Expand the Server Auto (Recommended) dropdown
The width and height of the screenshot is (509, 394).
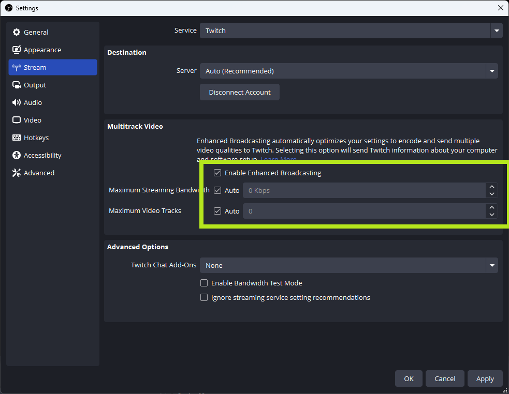click(348, 71)
